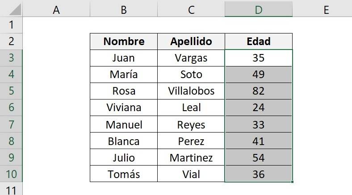Click the highlighted column D header

pyautogui.click(x=259, y=9)
